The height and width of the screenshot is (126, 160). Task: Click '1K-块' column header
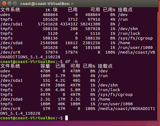52,10
